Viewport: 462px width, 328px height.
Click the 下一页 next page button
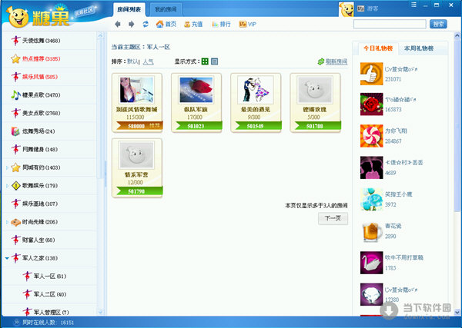click(333, 218)
